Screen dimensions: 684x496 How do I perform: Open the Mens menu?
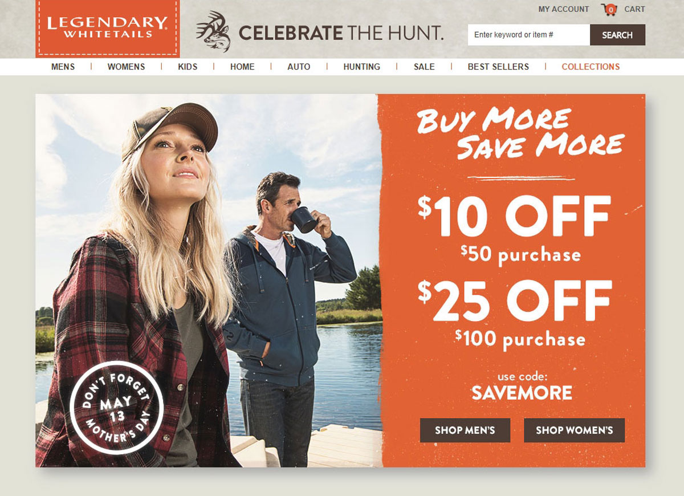[63, 67]
